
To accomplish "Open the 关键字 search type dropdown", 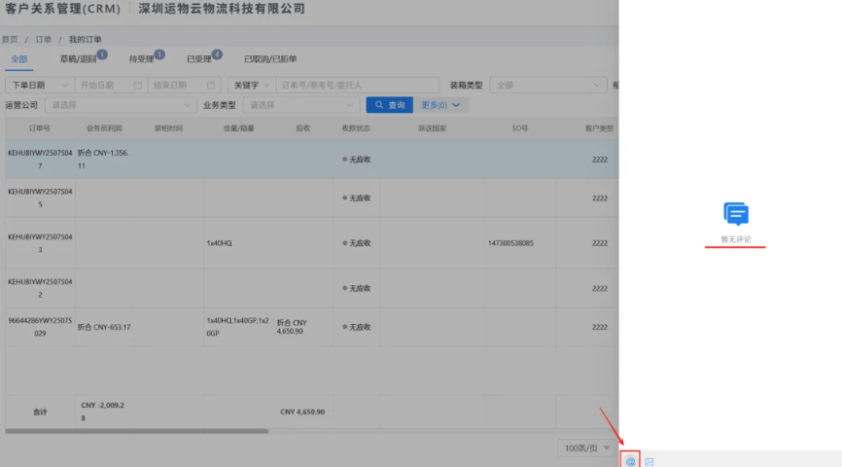I will coord(251,86).
